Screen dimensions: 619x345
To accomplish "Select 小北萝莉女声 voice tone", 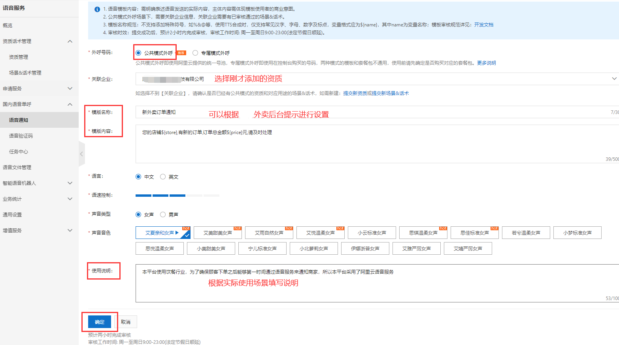I will point(314,248).
